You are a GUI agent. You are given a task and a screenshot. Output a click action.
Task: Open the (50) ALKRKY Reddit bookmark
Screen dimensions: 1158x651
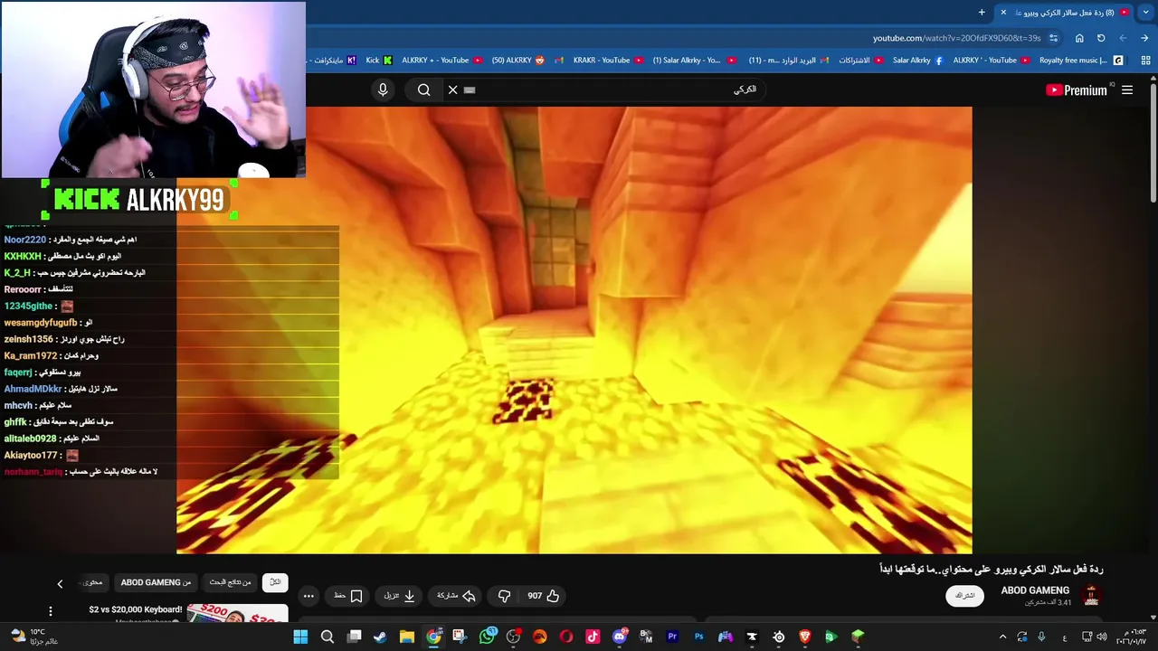(519, 61)
